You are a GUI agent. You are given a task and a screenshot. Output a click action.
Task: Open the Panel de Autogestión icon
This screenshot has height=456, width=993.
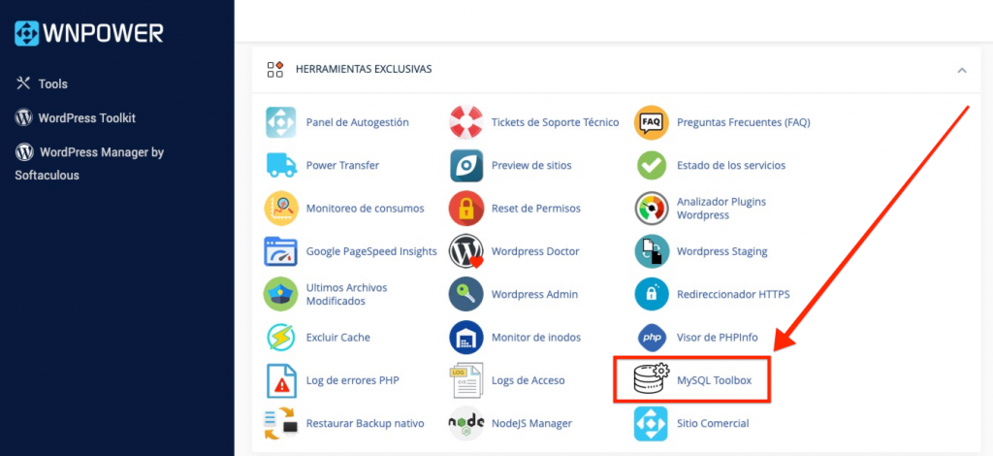click(x=280, y=122)
